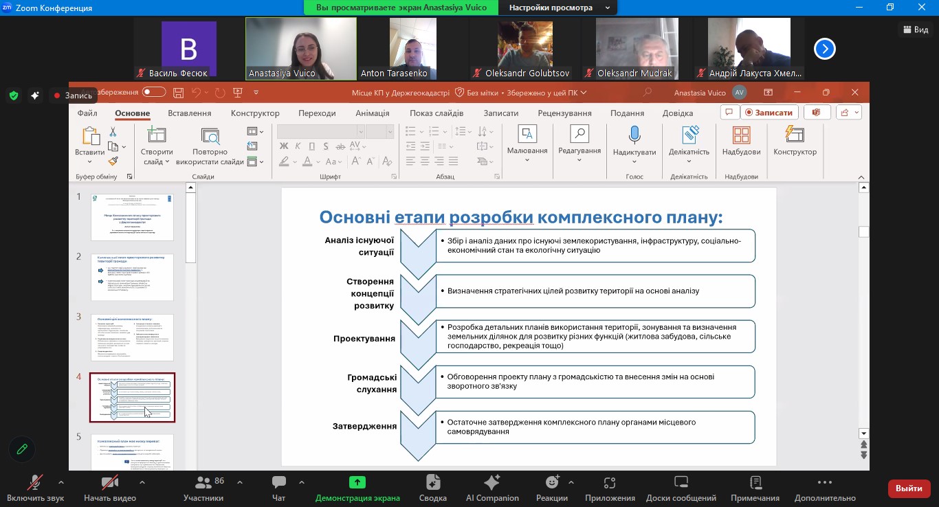Click the red Leave button (Выйти)
This screenshot has width=939, height=507.
coord(909,488)
